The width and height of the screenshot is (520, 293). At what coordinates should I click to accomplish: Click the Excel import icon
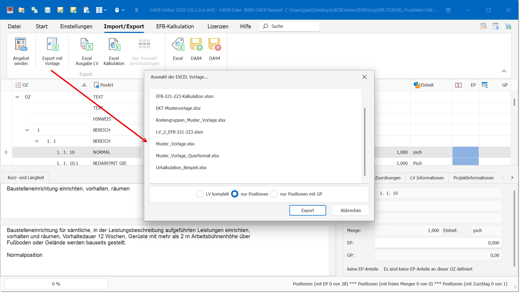click(x=178, y=45)
